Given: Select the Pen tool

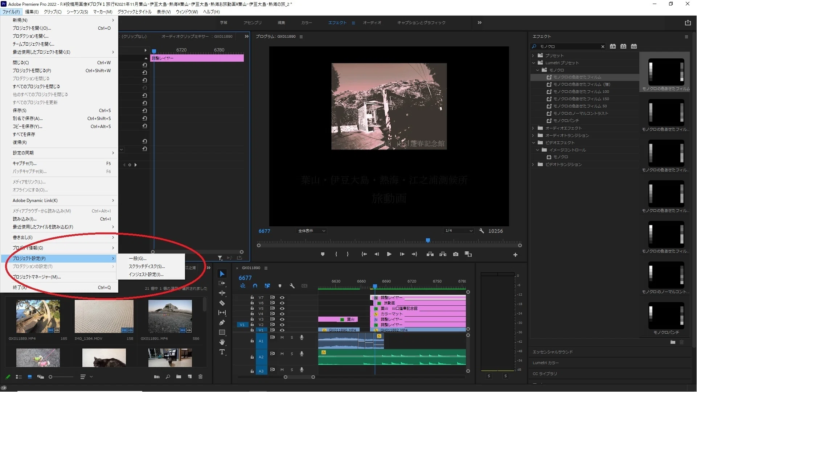Looking at the screenshot, I should 222,322.
